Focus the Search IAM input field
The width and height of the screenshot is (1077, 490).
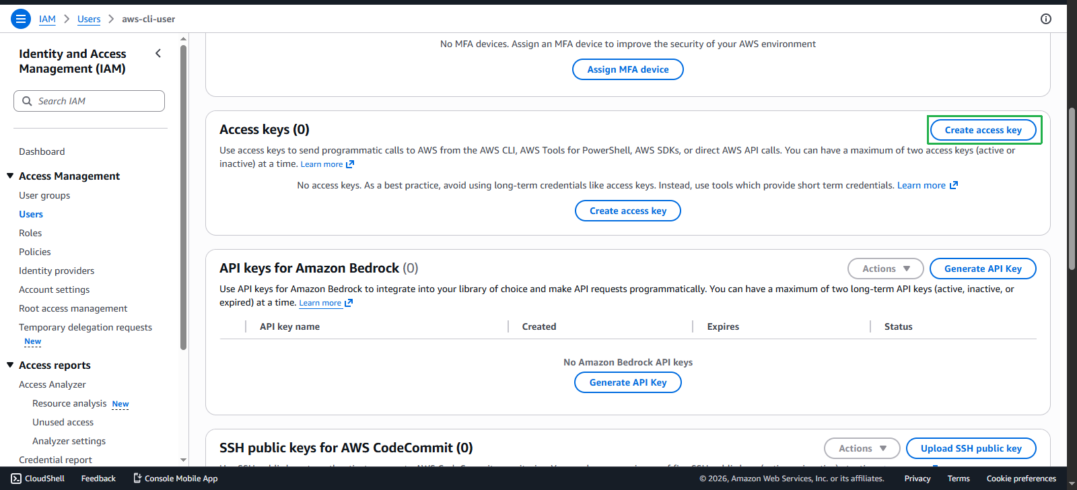89,101
